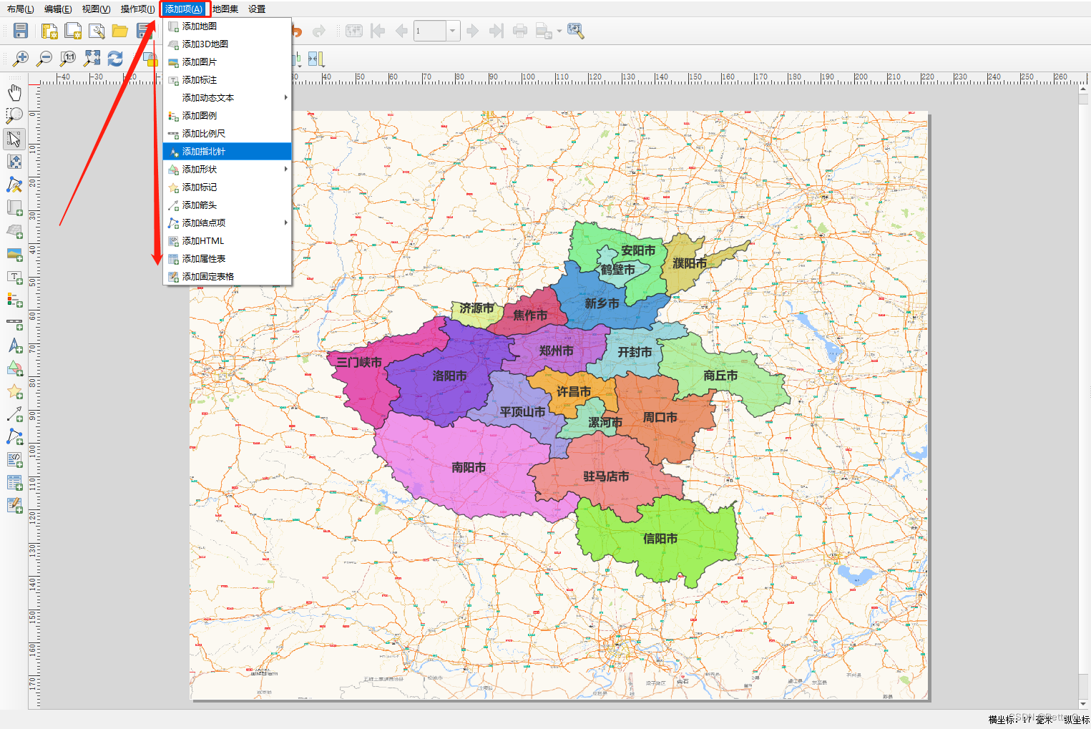The image size is (1091, 729).
Task: Pick the Add node item tool in the left toolbox
Action: (x=14, y=437)
